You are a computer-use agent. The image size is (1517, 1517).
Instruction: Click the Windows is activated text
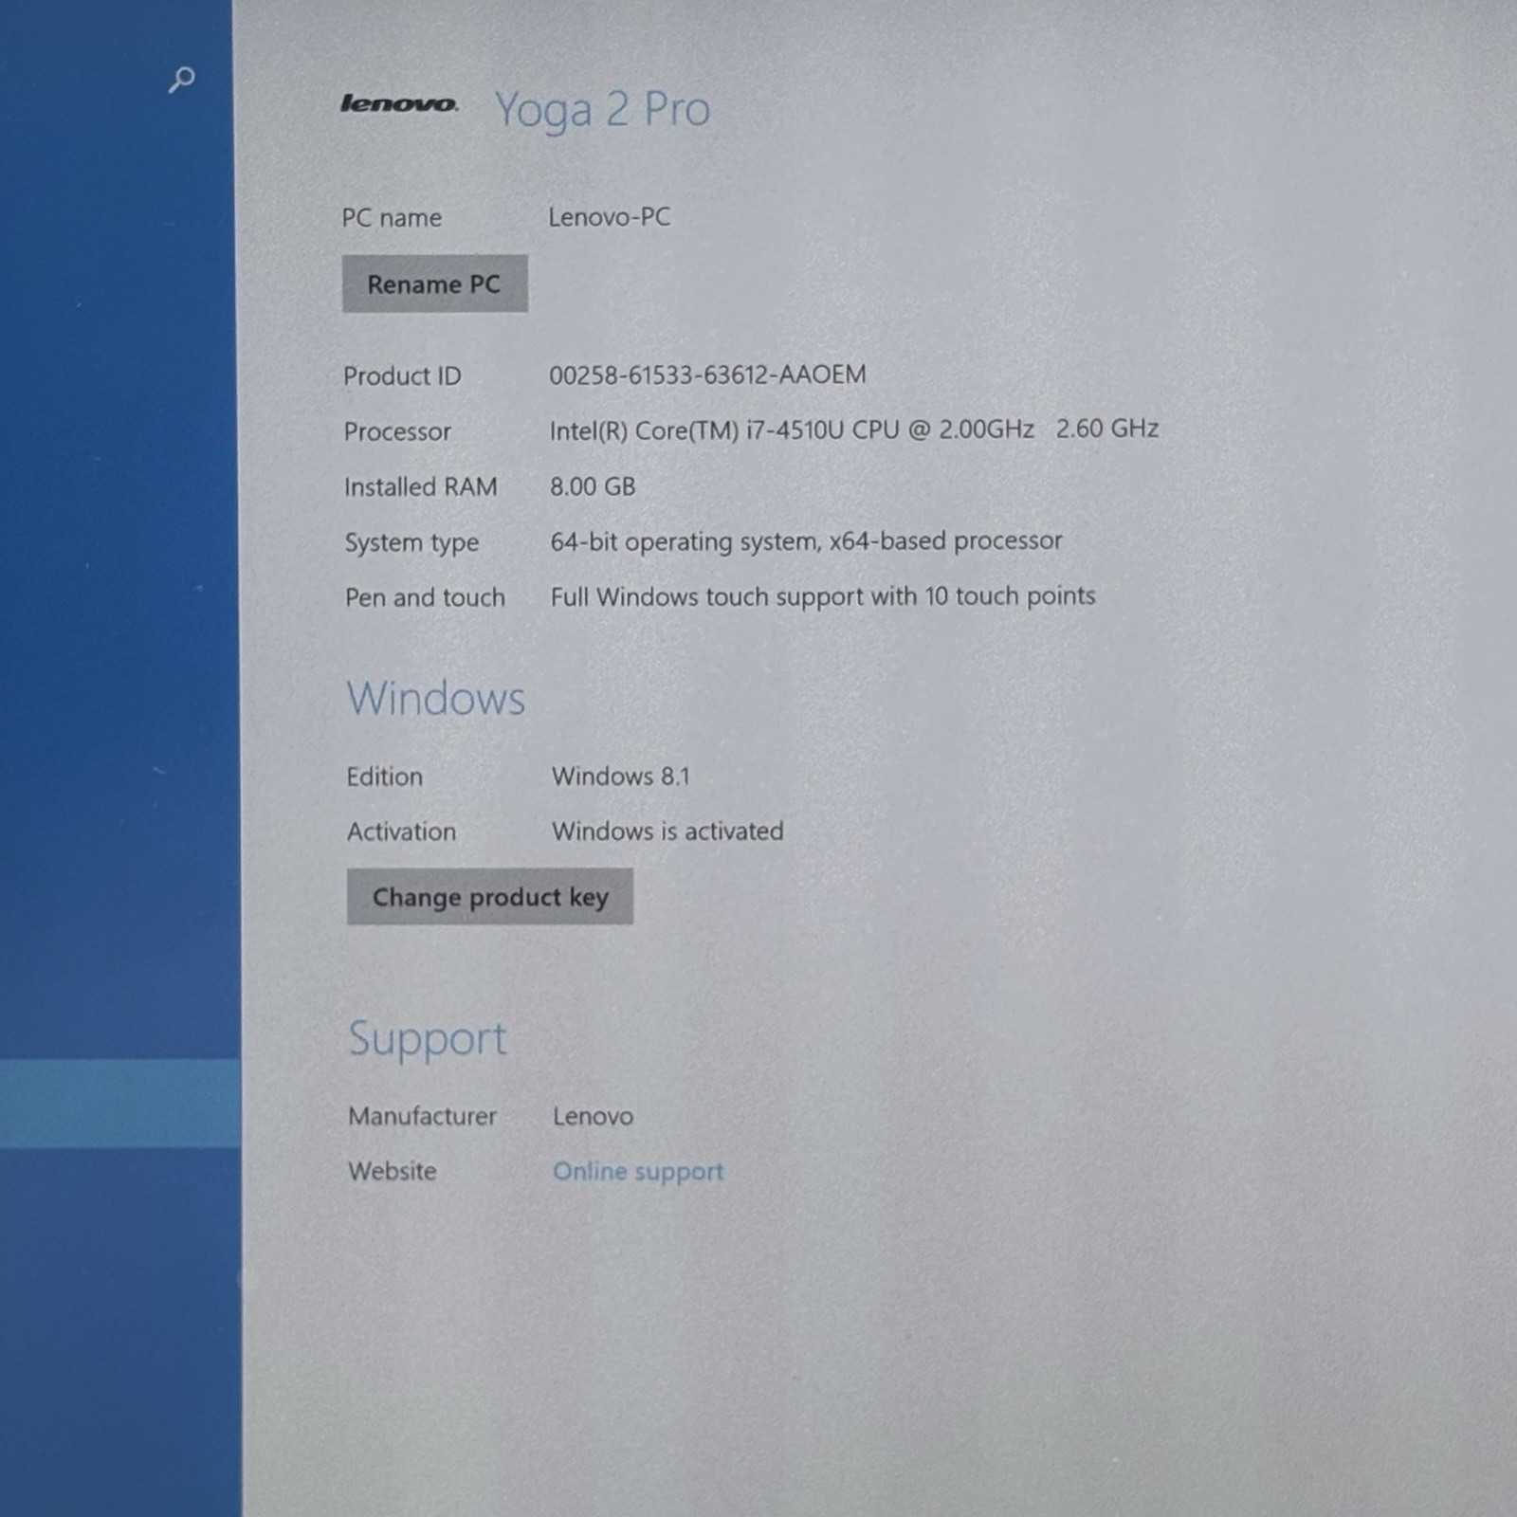(x=667, y=832)
